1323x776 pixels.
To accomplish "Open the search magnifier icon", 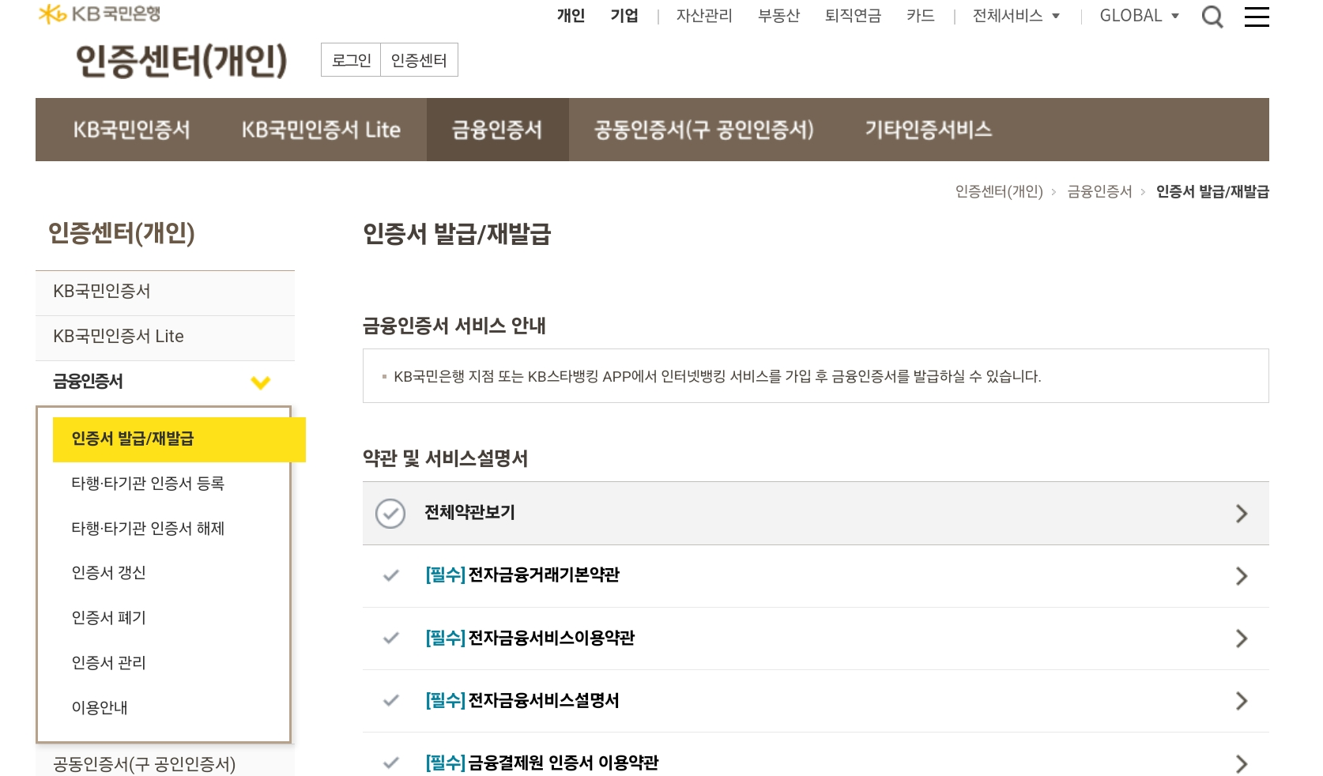I will (1212, 16).
